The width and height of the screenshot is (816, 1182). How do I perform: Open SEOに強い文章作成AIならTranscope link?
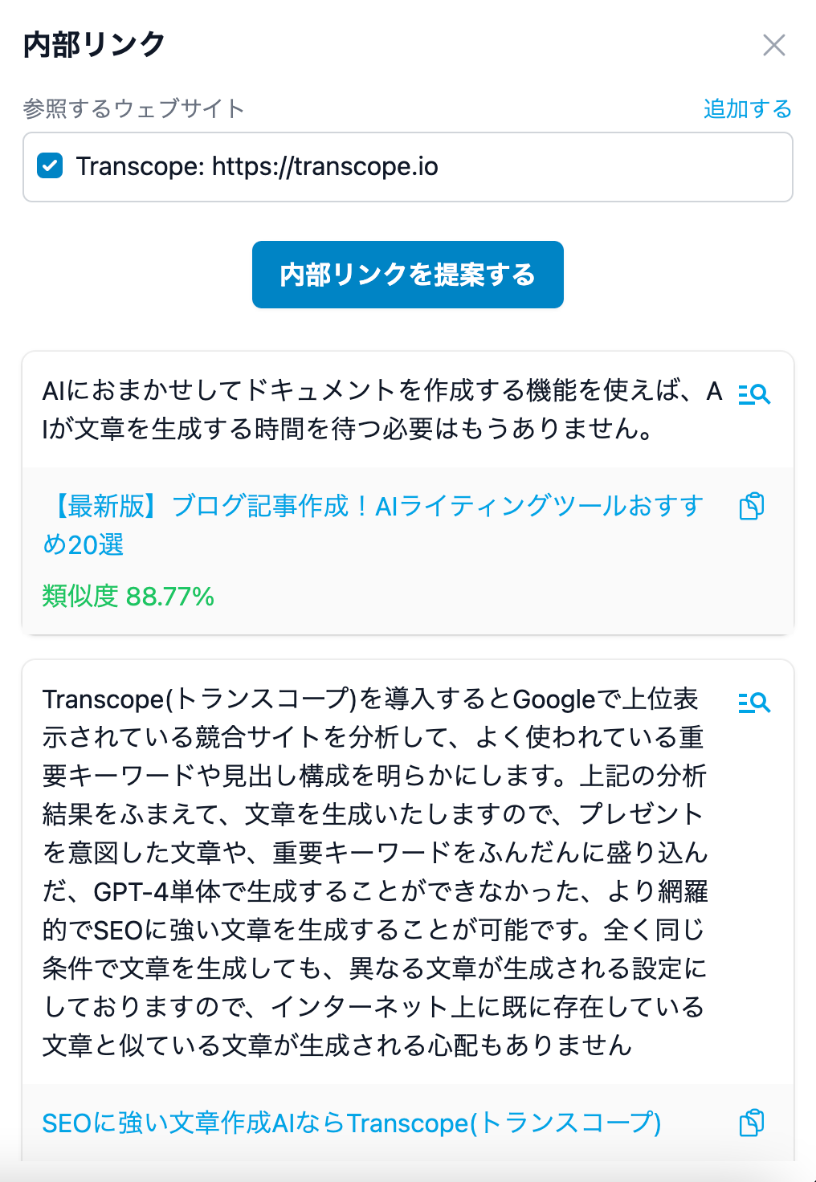(x=351, y=1123)
